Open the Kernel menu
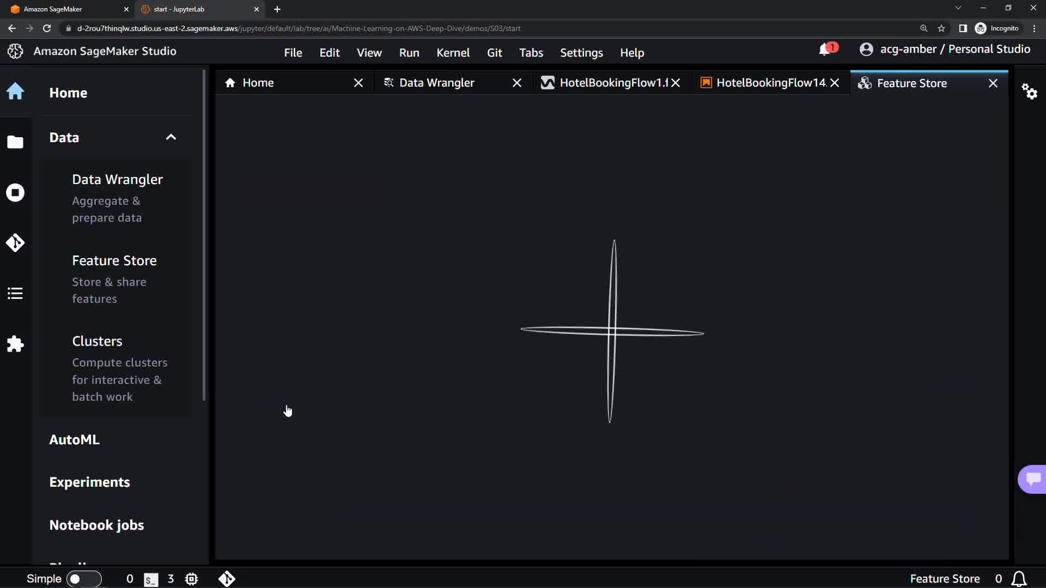 coord(453,53)
